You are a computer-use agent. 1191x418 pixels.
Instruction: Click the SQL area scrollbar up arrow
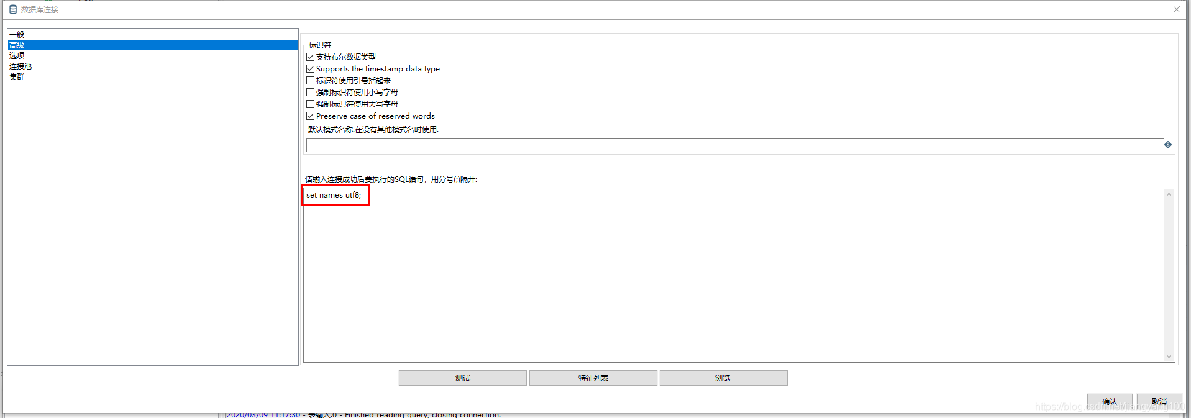pos(1169,194)
